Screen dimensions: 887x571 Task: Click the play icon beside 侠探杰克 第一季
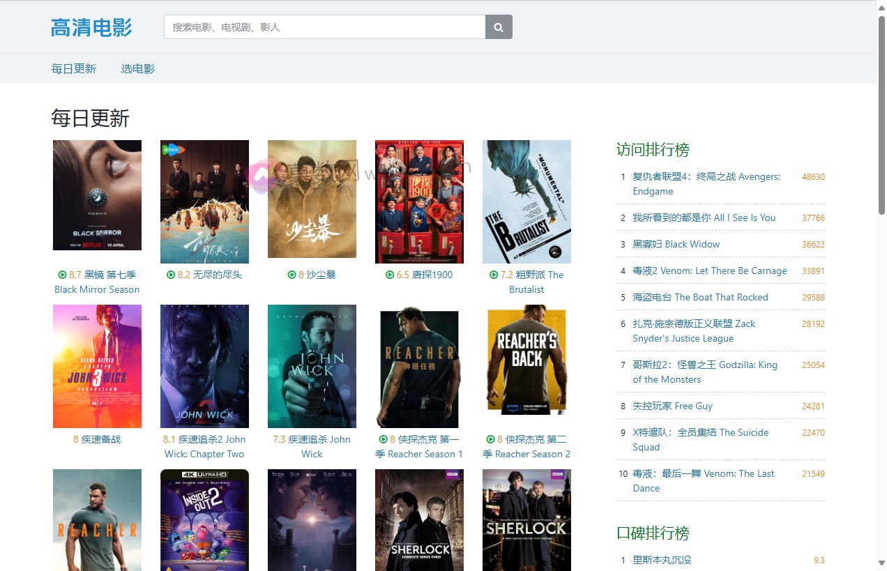(383, 440)
